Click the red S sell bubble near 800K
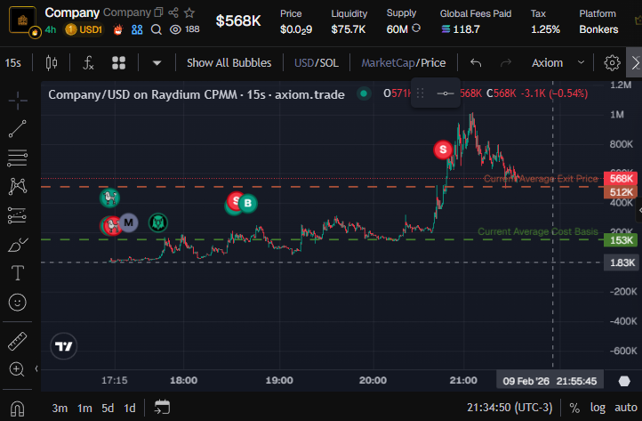This screenshot has height=421, width=642. 443,150
